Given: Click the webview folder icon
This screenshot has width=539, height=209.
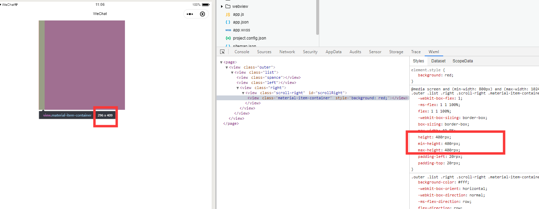Looking at the screenshot, I should pos(228,6).
